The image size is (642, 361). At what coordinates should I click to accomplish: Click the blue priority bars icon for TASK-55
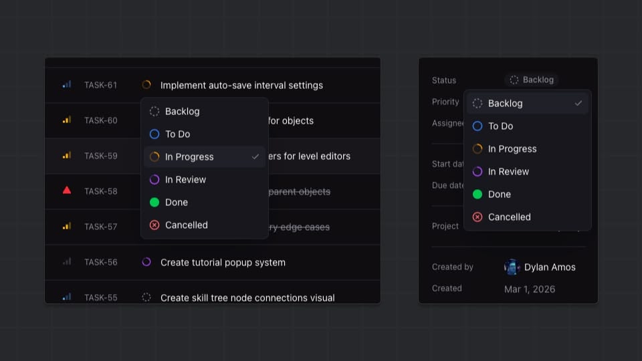click(67, 297)
